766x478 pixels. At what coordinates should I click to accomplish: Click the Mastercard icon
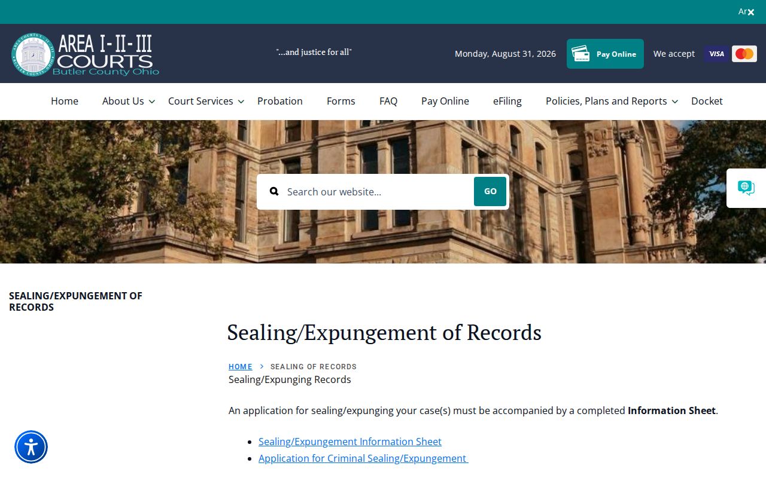[744, 54]
